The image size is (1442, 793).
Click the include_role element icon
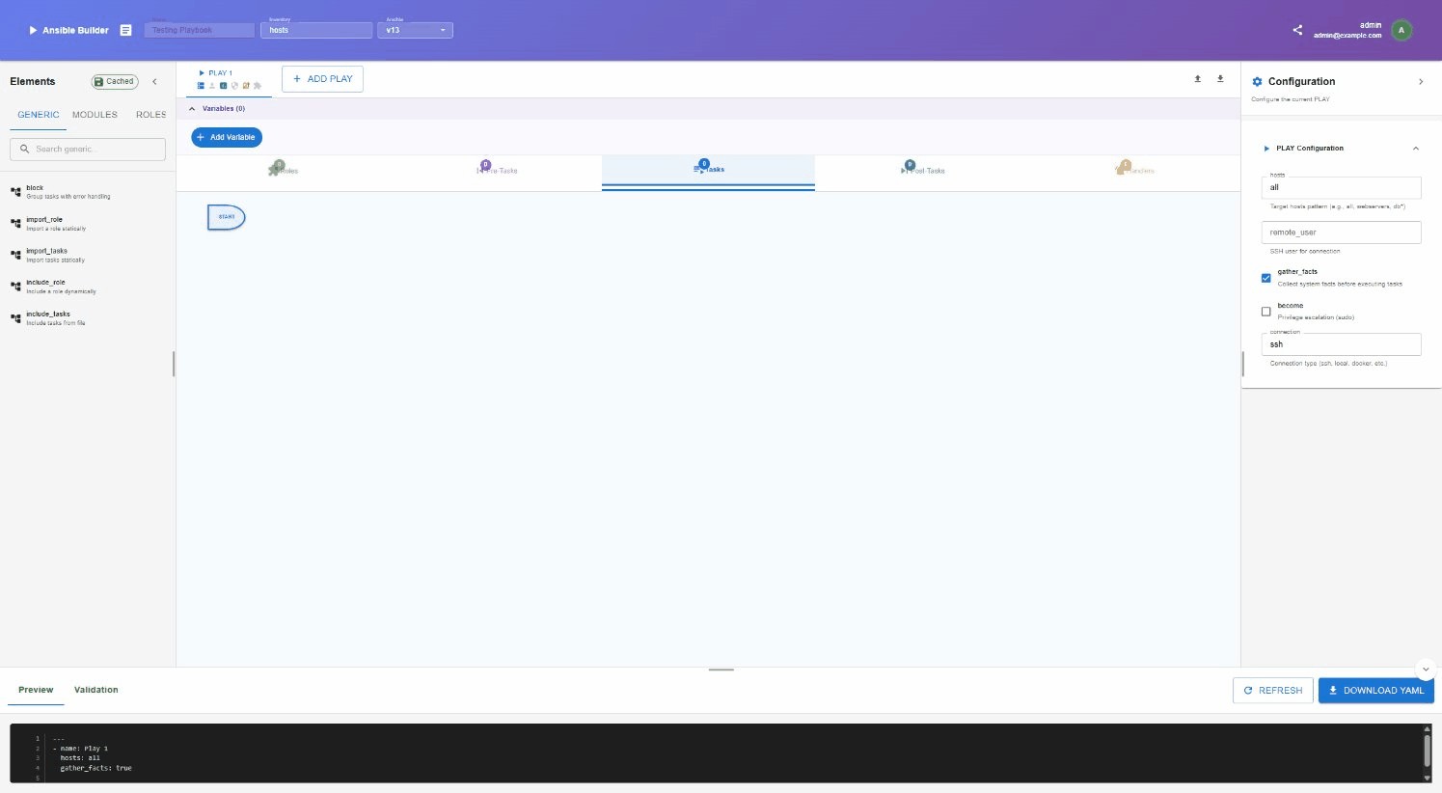15,287
